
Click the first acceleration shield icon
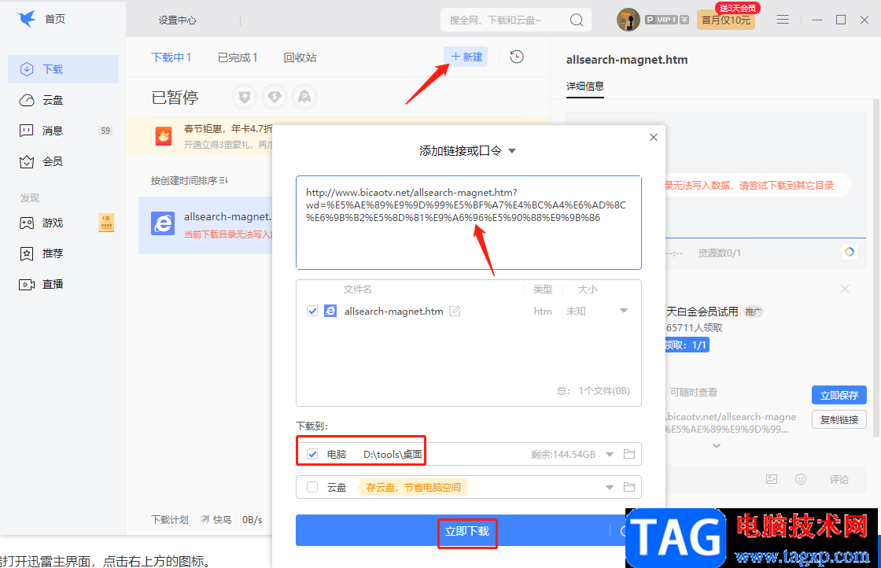(x=245, y=98)
